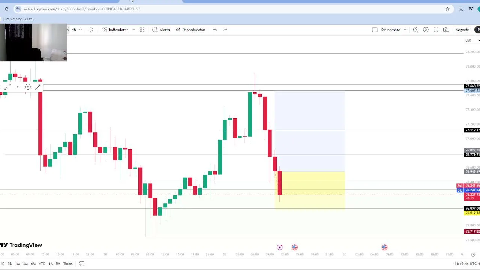This screenshot has width=480, height=270.
Task: Start bar replay with Reproducción
Action: coord(190,30)
